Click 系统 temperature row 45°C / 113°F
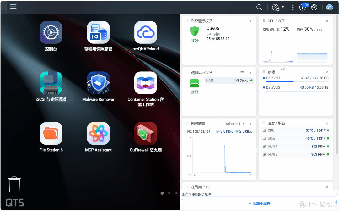This screenshot has height=211, width=339. coord(296,138)
